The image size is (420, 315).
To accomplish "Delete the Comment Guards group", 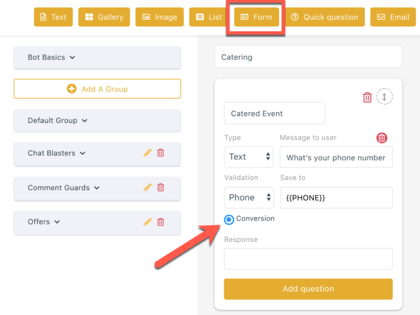I will (x=160, y=188).
